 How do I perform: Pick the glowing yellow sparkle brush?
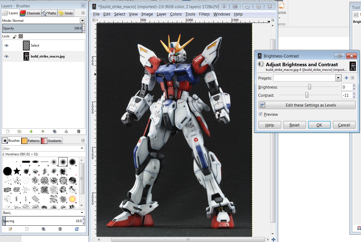[x=72, y=199]
